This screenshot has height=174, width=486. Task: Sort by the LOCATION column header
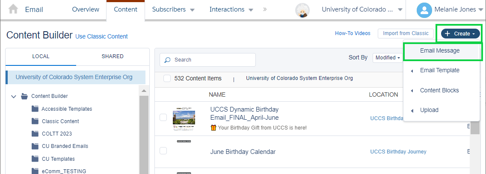pyautogui.click(x=383, y=94)
